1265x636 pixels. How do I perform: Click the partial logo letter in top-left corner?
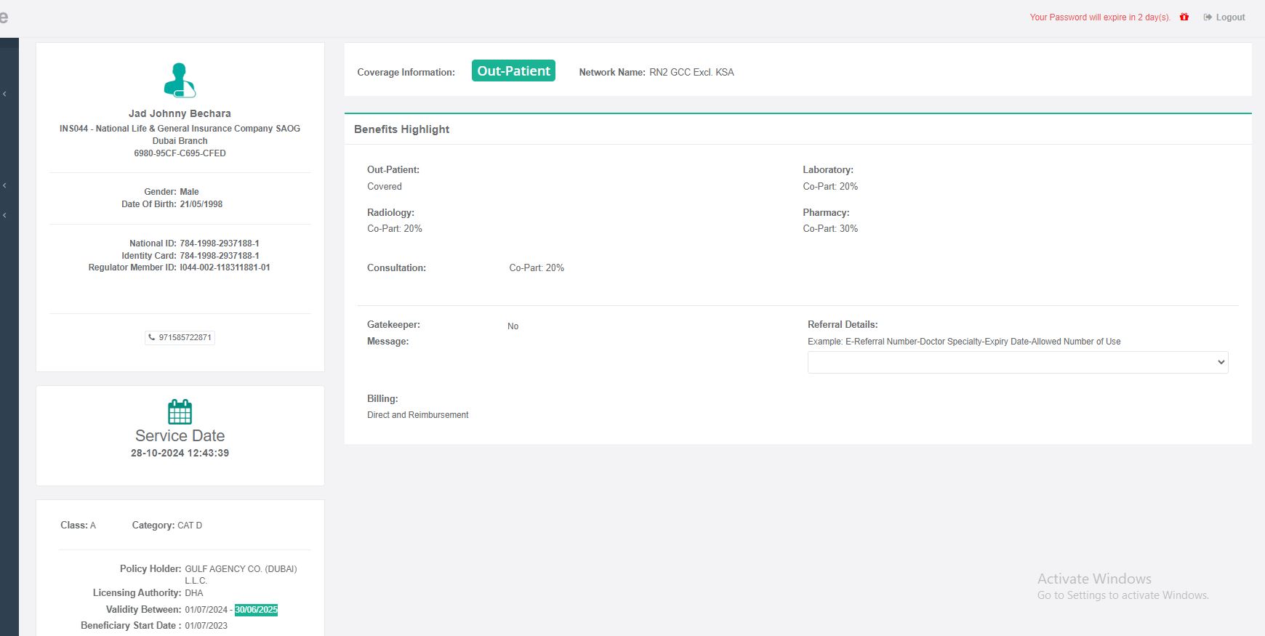tap(4, 17)
